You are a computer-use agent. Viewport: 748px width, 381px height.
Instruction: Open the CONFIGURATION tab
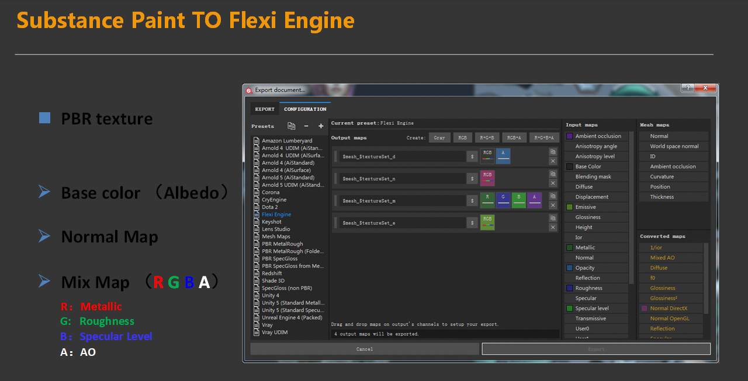(x=305, y=109)
